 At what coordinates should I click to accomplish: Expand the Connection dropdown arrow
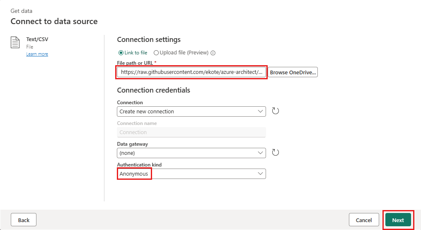pos(260,111)
